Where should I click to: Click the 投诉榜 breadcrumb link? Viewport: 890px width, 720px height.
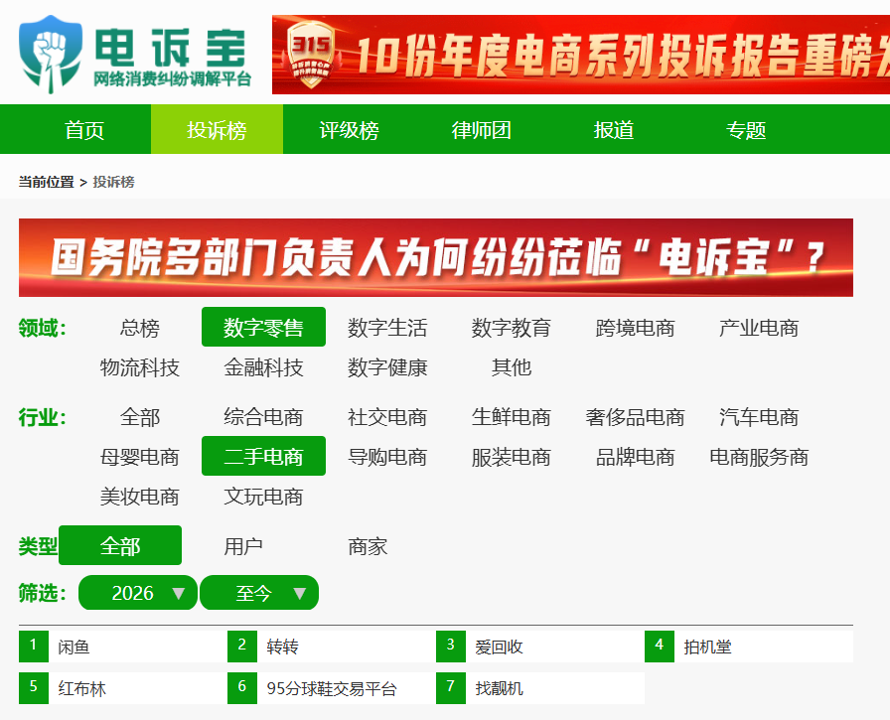click(113, 182)
